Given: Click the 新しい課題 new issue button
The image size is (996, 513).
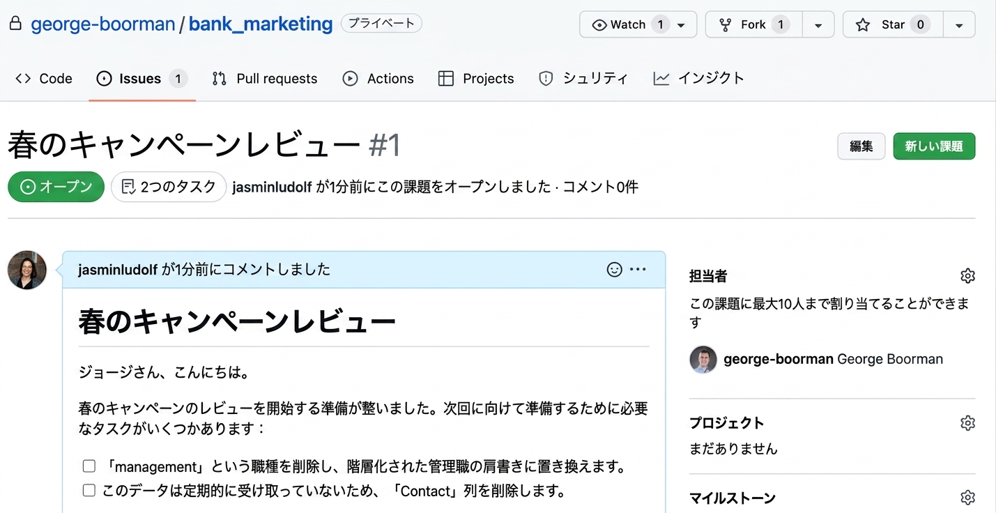Looking at the screenshot, I should (x=934, y=146).
